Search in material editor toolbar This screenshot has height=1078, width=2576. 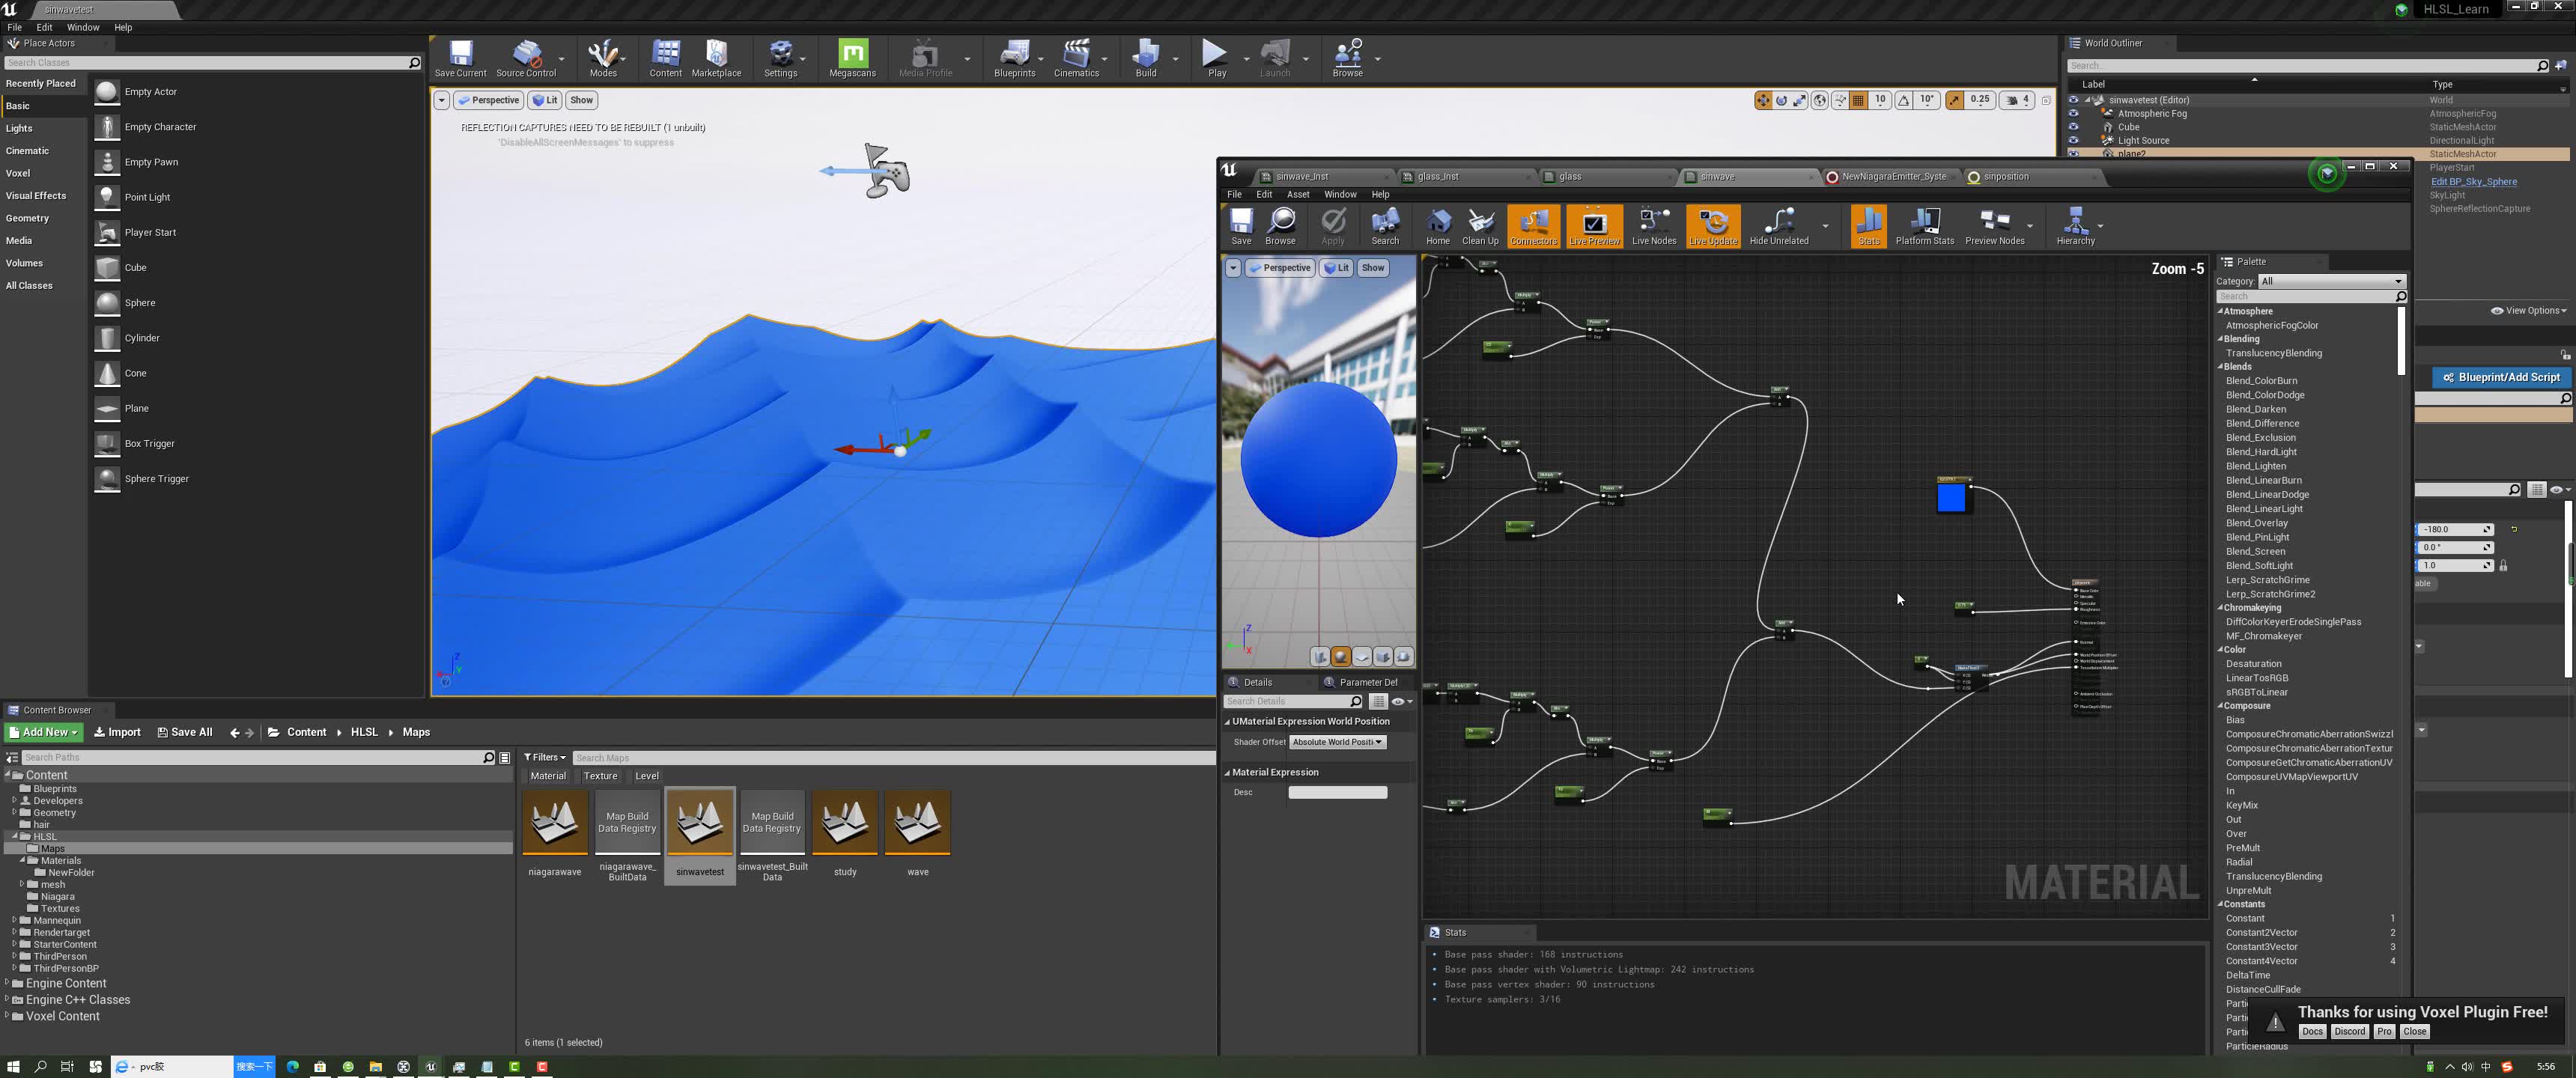pyautogui.click(x=1385, y=226)
